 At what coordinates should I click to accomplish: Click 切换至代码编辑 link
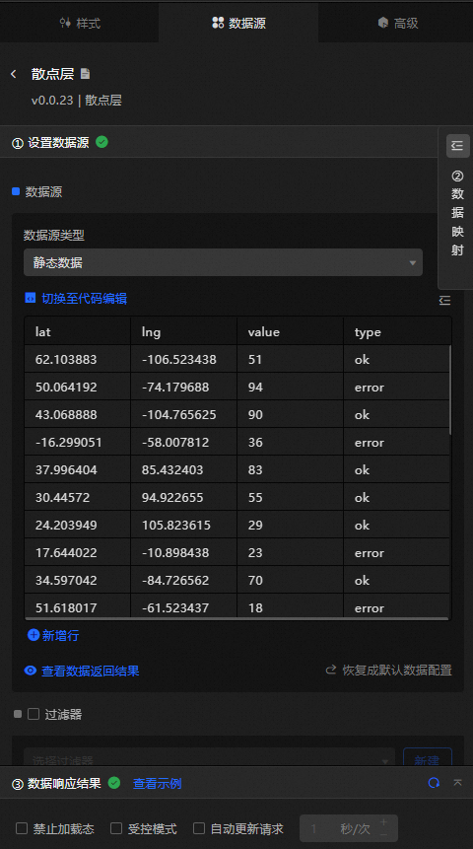tap(84, 299)
